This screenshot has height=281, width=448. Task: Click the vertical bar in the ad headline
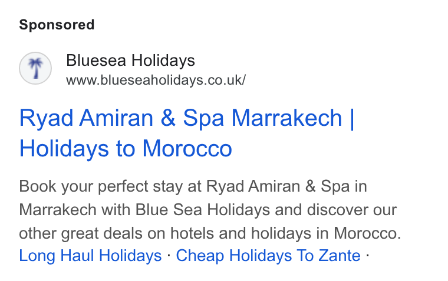(x=352, y=119)
